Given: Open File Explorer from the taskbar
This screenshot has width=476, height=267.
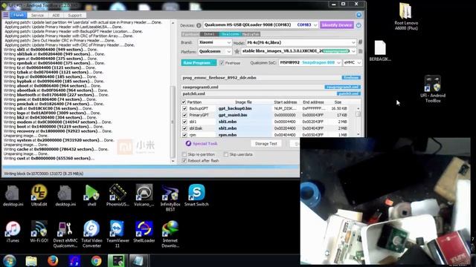Looking at the screenshot, I should pyautogui.click(x=31, y=260).
